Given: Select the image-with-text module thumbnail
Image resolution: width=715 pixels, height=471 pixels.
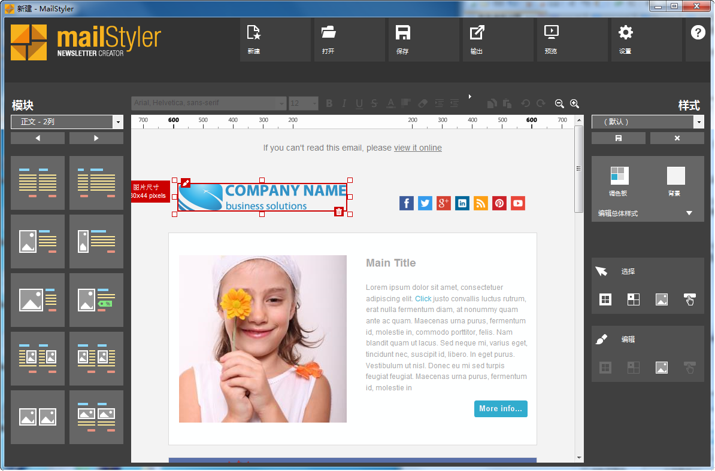Looking at the screenshot, I should (x=38, y=241).
